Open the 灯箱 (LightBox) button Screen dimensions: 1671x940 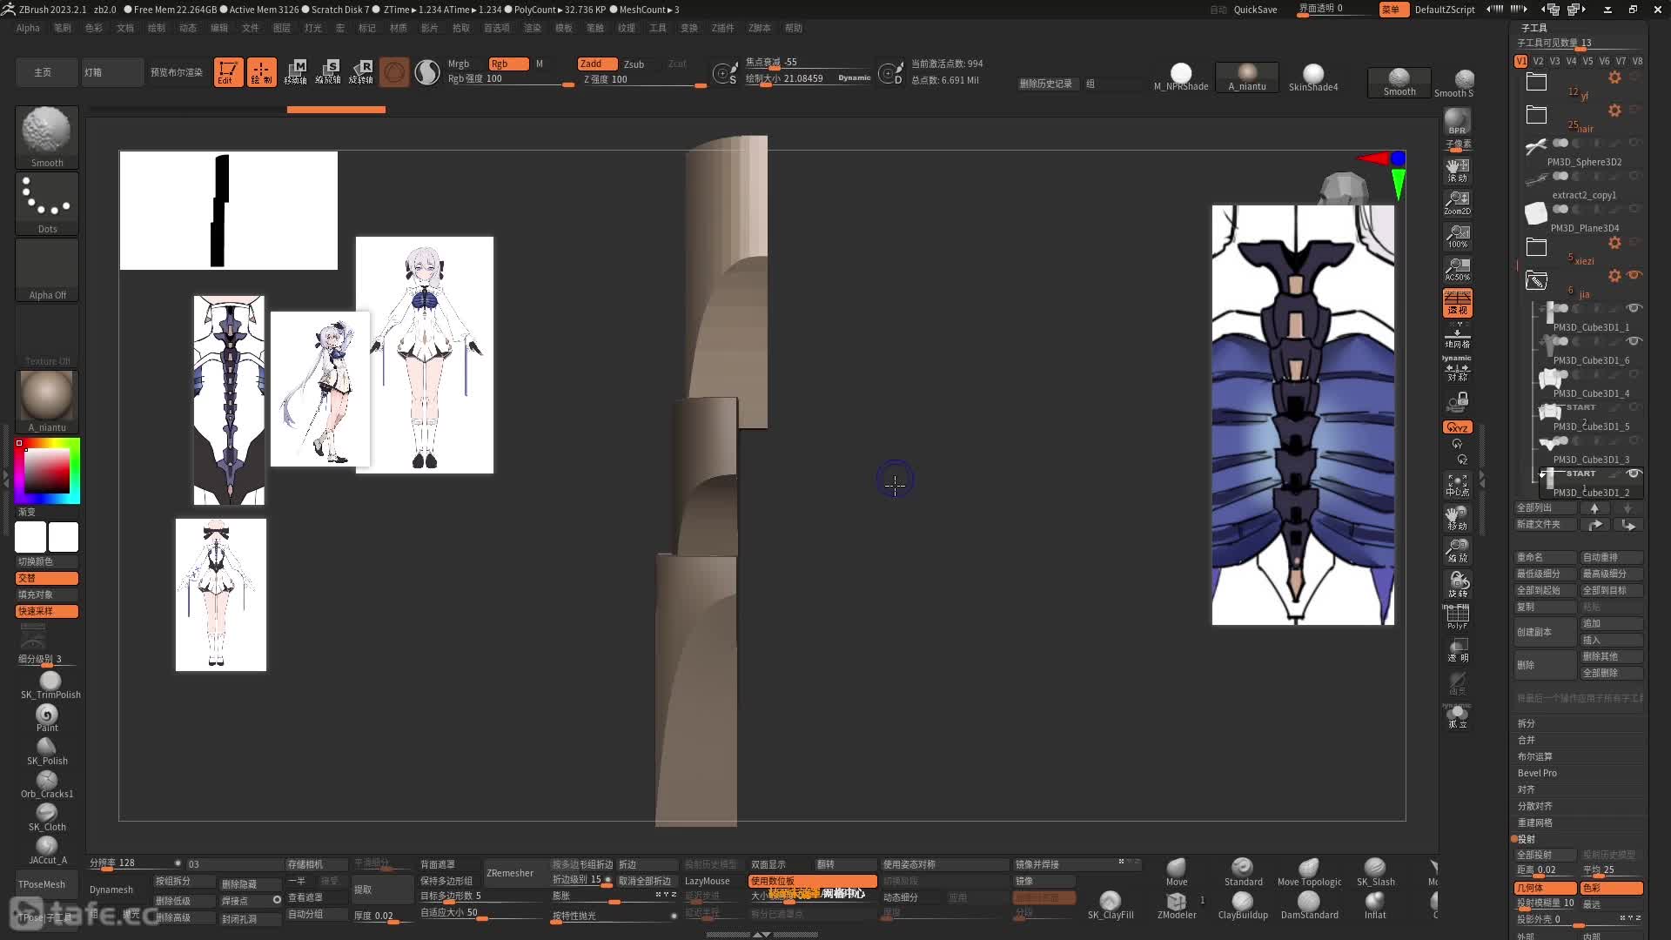click(x=112, y=72)
